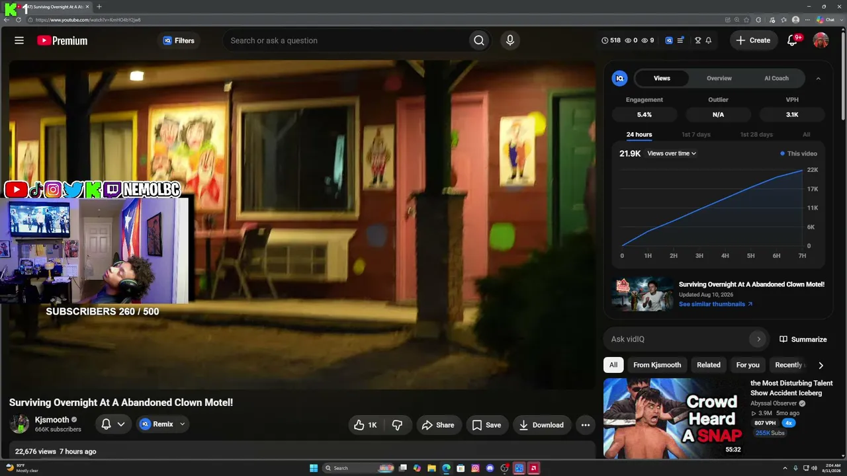847x476 pixels.
Task: Select the For you filter chip
Action: [748, 365]
